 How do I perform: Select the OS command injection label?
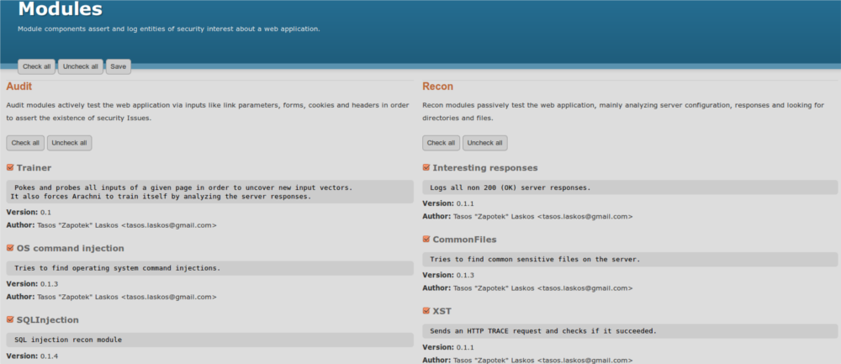coord(71,249)
